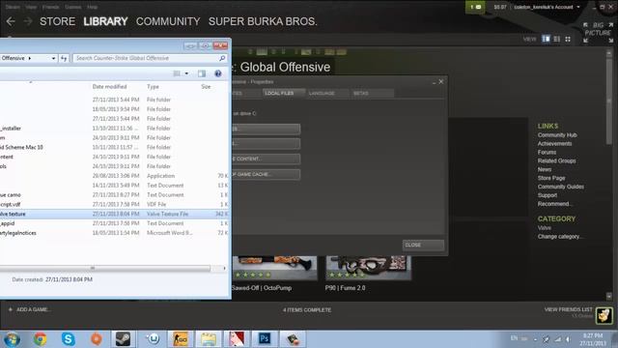Open Uplay from the taskbar
Viewport: 618px width, 348px height.
[153, 339]
